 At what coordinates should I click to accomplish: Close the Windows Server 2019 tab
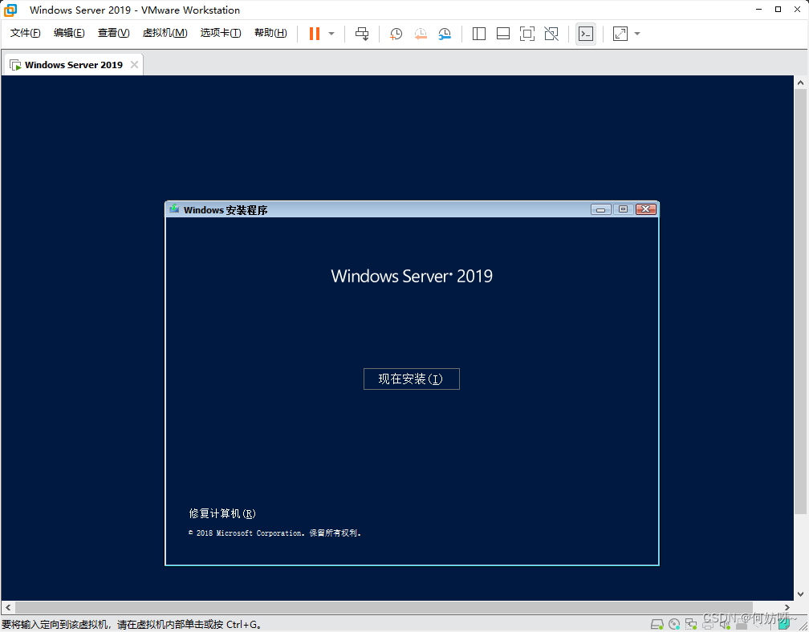tap(134, 65)
